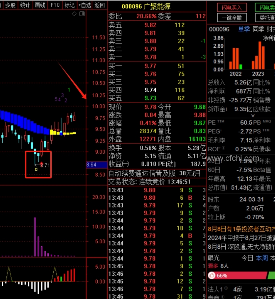The height and width of the screenshot is (299, 275).
Task: Click the 股东 date 24-03-31
Action: tap(252, 199)
